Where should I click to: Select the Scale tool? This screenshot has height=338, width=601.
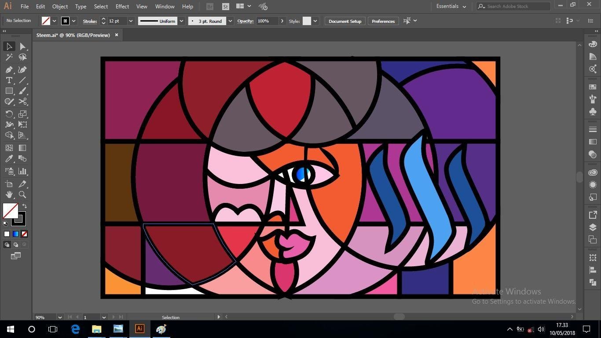[x=22, y=114]
